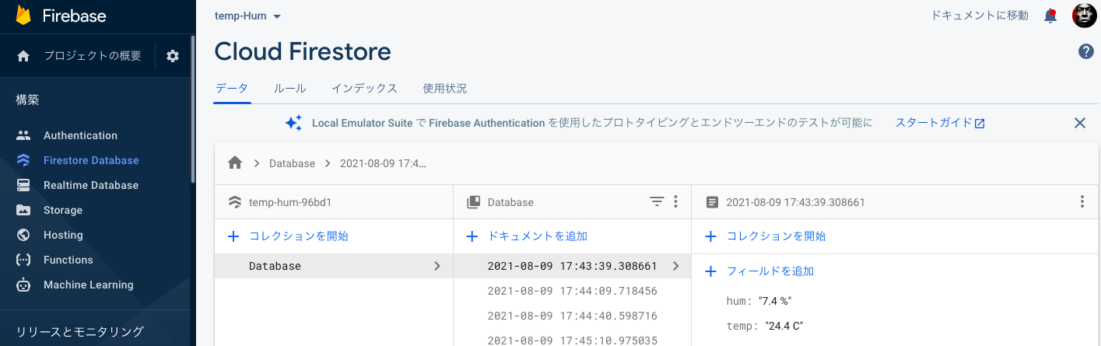Open Realtime Database in the sidebar
The image size is (1101, 346).
click(91, 185)
